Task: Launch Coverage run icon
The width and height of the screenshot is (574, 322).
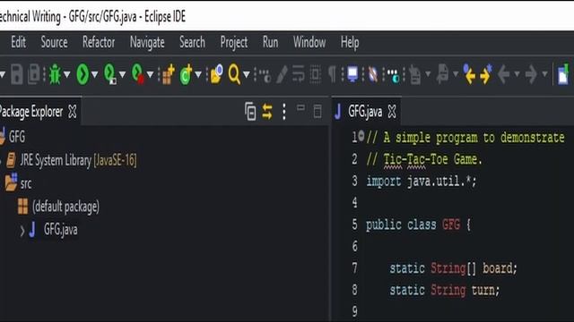Action: (x=109, y=74)
